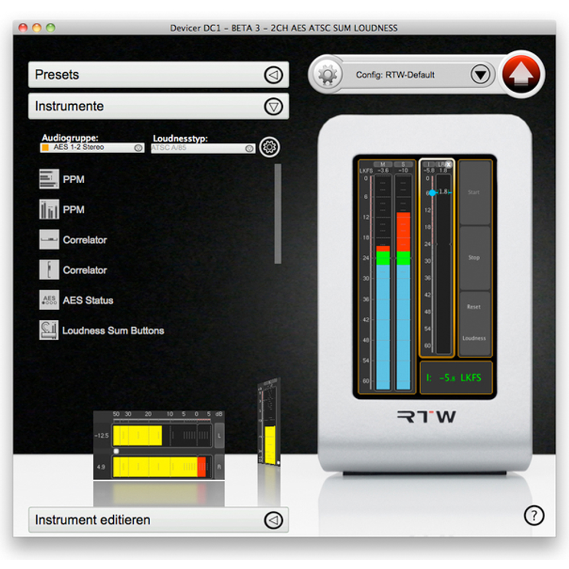Screen dimensions: 569x569
Task: Open the Config RTW-Default dropdown arrow
Action: 480,75
